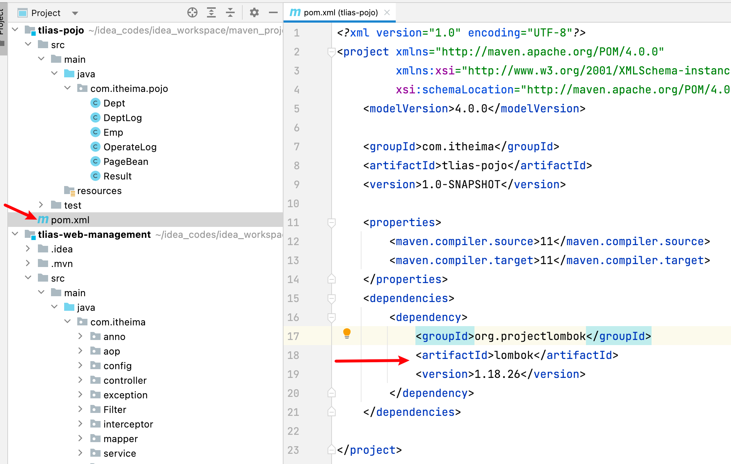Screen dimensions: 731x464
Task: Close the pom.xml editor tab
Action: point(387,13)
